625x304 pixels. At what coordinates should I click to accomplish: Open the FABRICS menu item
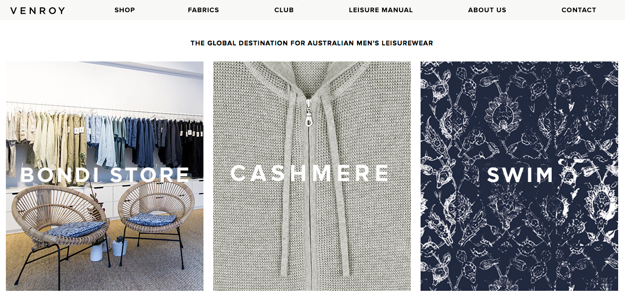tap(203, 10)
